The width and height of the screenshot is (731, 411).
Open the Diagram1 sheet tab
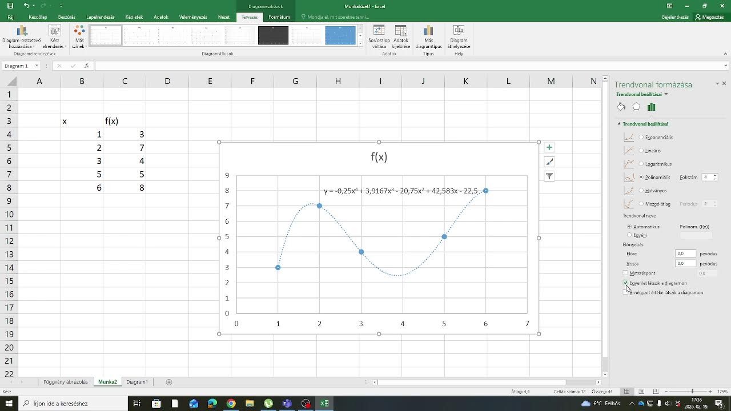click(137, 382)
